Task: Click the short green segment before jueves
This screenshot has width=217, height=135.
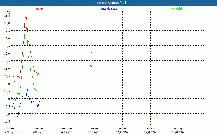Action: [91, 52]
